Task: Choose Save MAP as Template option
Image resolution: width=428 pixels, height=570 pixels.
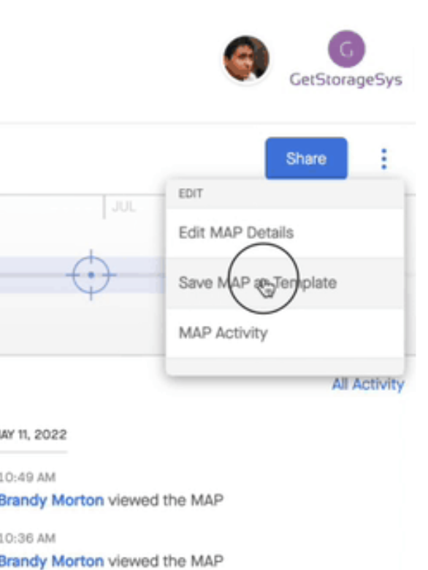Action: pos(285,283)
